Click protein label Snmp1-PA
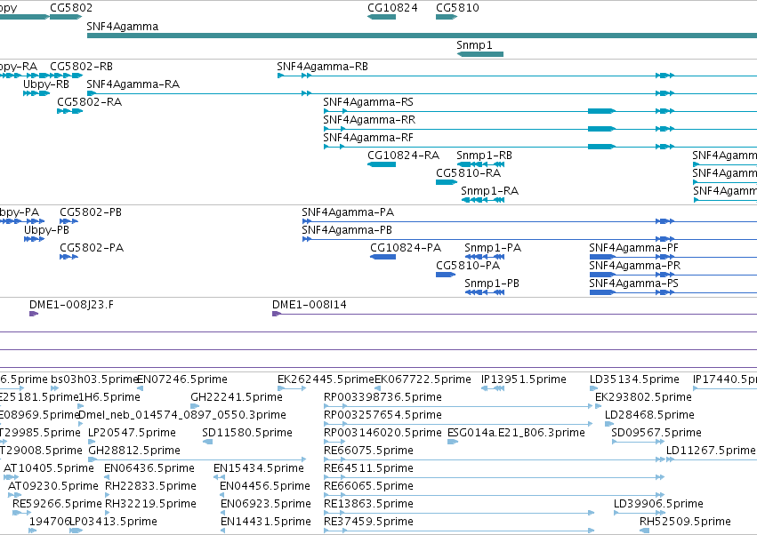Image resolution: width=757 pixels, height=535 pixels. click(493, 248)
